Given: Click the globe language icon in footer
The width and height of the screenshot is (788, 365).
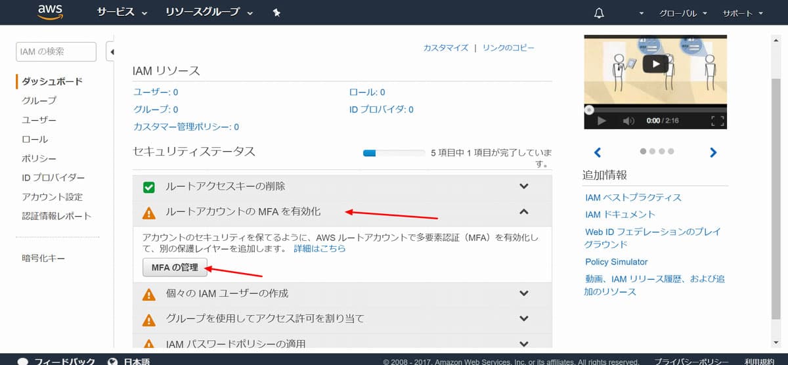Looking at the screenshot, I should pyautogui.click(x=112, y=361).
